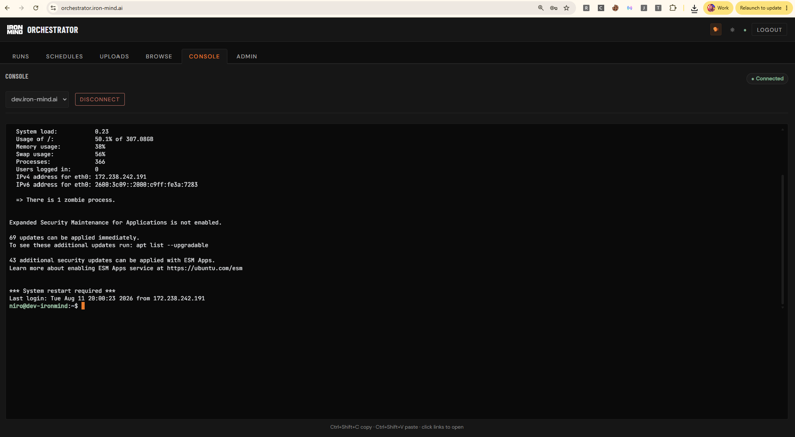Click the C extension icon
Image resolution: width=795 pixels, height=437 pixels.
tap(601, 8)
